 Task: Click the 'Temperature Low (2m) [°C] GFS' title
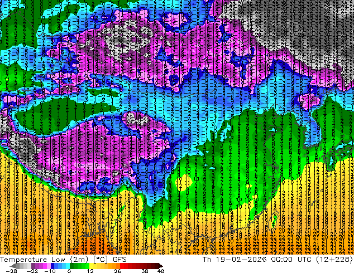tap(63, 260)
